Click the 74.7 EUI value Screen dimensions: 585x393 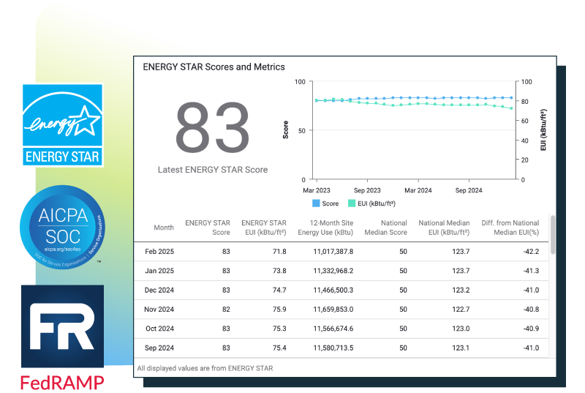(279, 291)
